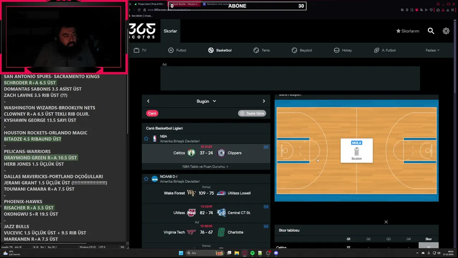Click the Celtics team logo
This screenshot has height=258, width=458.
pos(191,153)
